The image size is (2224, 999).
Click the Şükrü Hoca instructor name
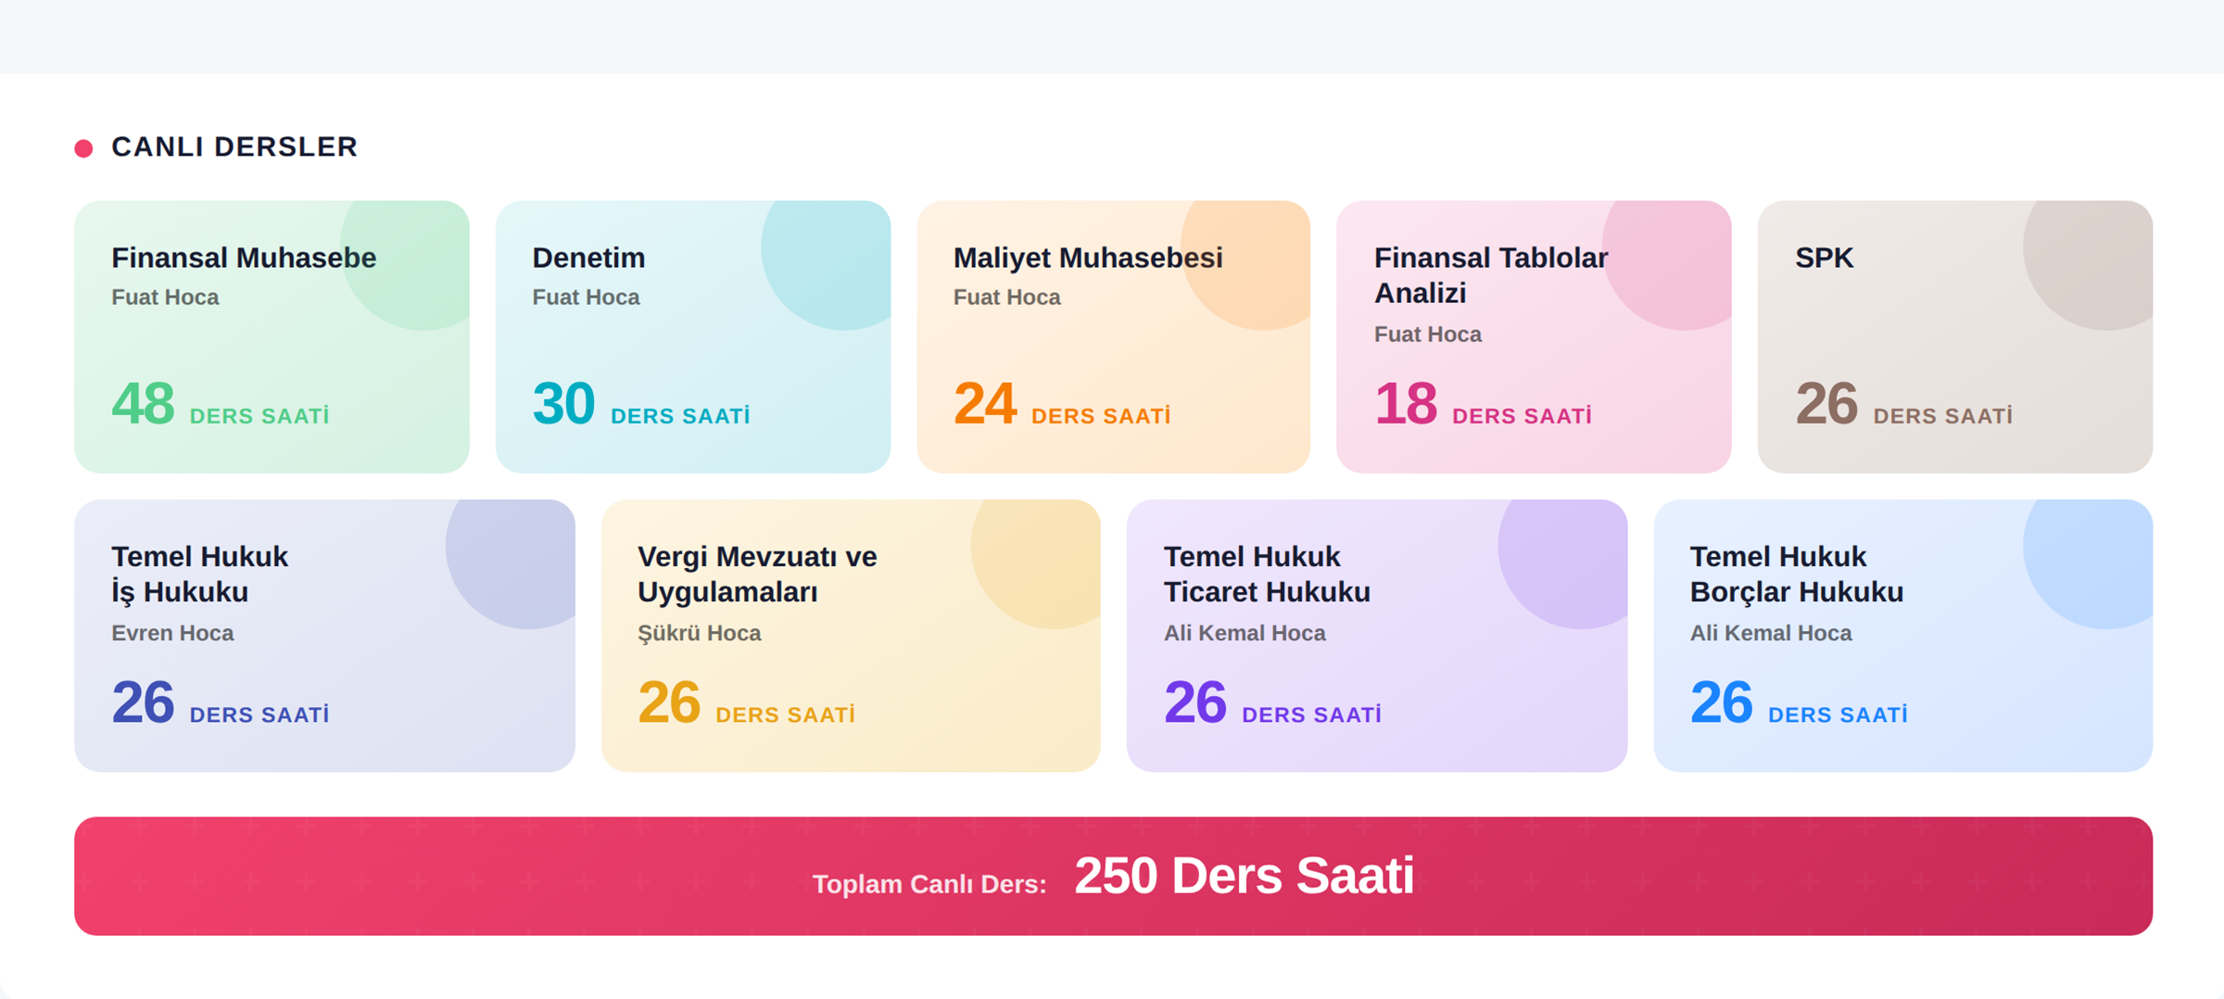point(699,633)
